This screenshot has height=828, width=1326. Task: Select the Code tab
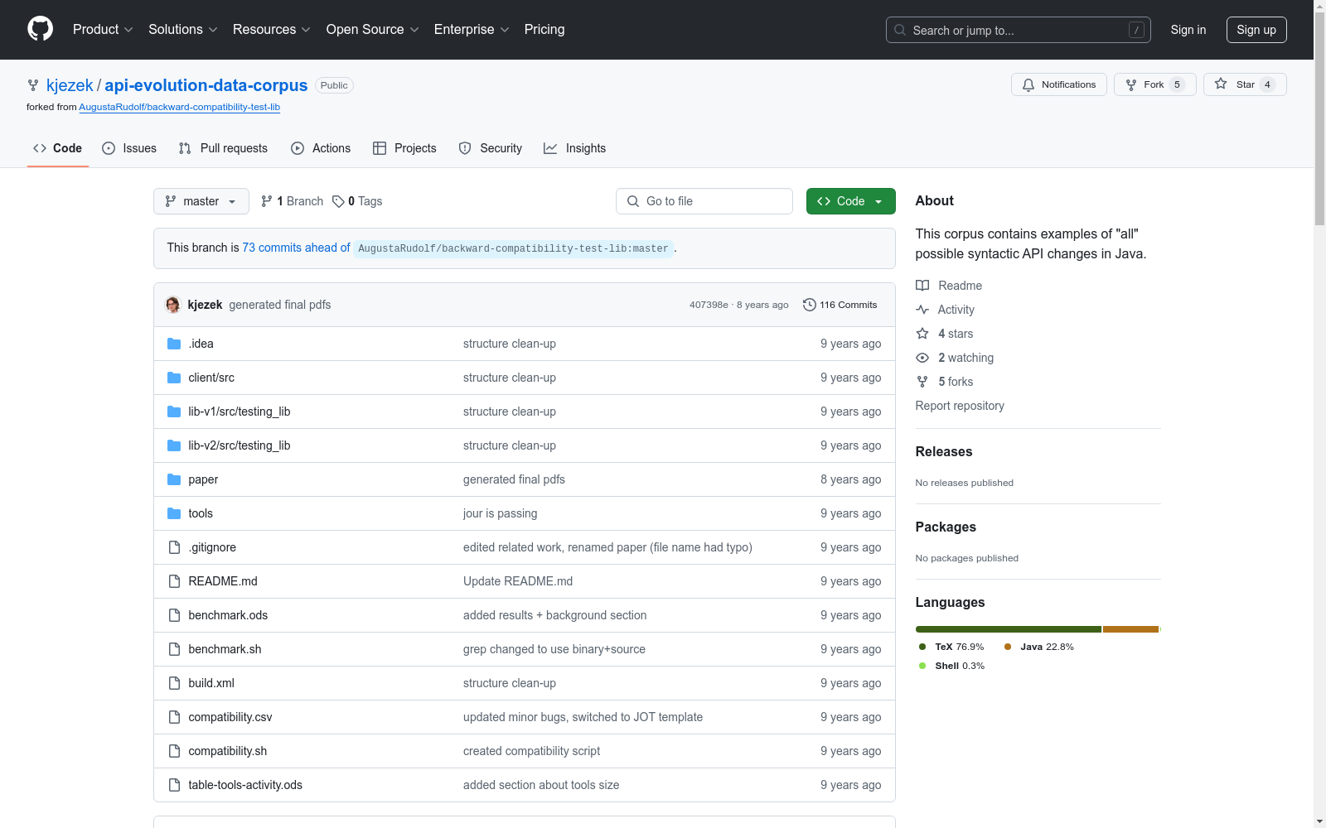[58, 148]
